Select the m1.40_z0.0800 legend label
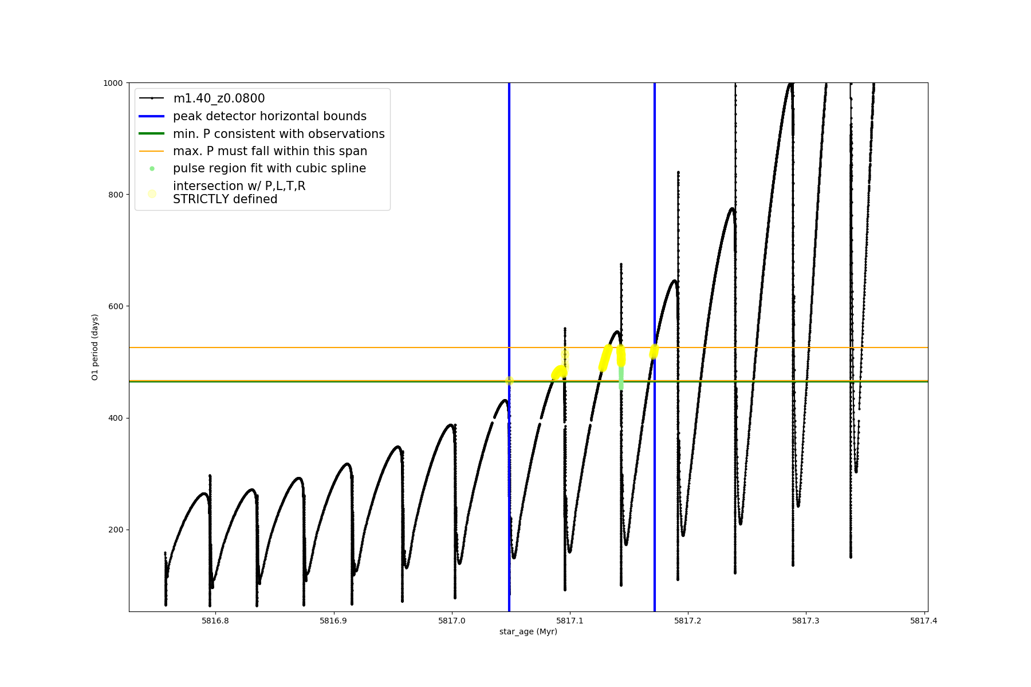The image size is (1031, 687). click(x=219, y=98)
